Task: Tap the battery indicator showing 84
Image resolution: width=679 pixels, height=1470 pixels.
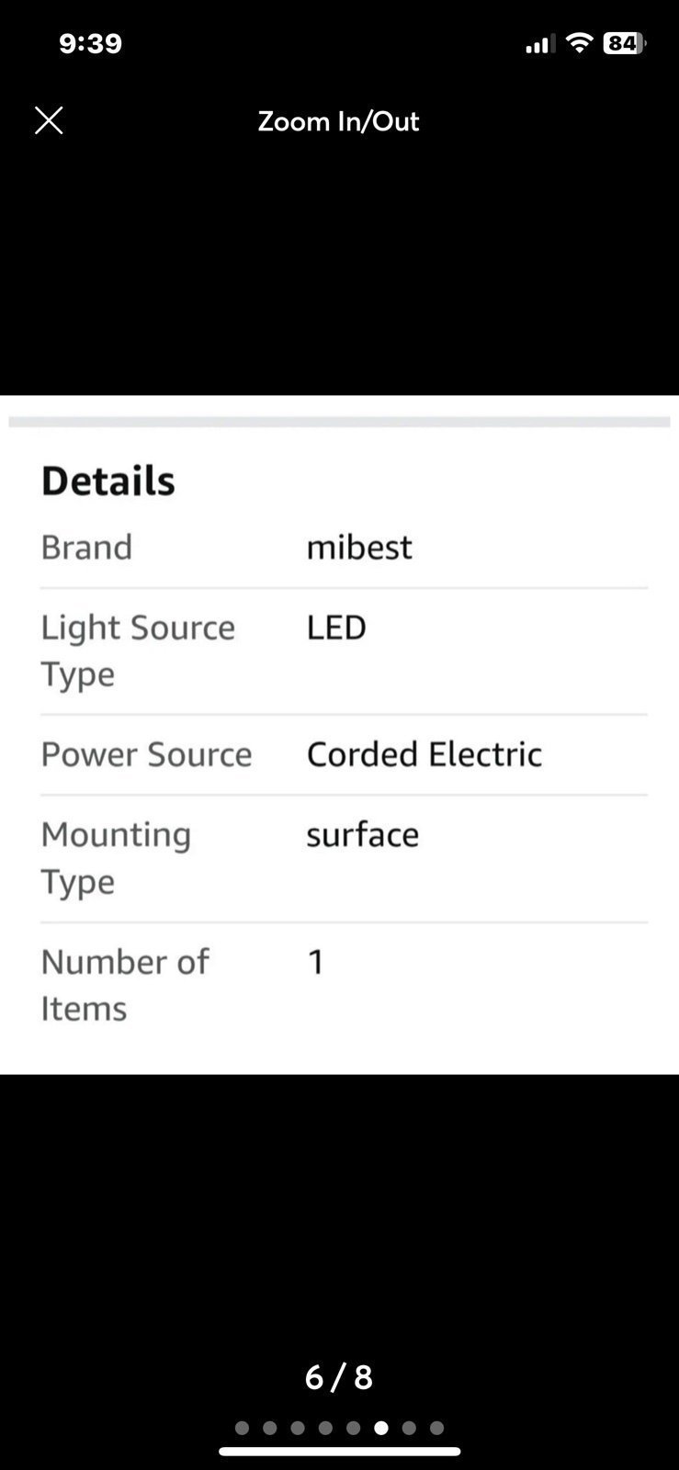Action: [624, 43]
